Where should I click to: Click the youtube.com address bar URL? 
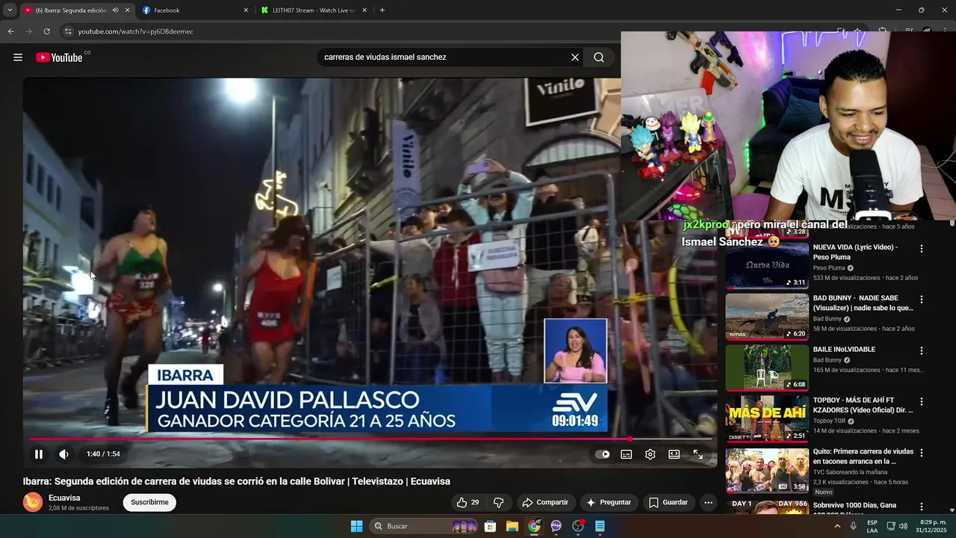[x=136, y=31]
